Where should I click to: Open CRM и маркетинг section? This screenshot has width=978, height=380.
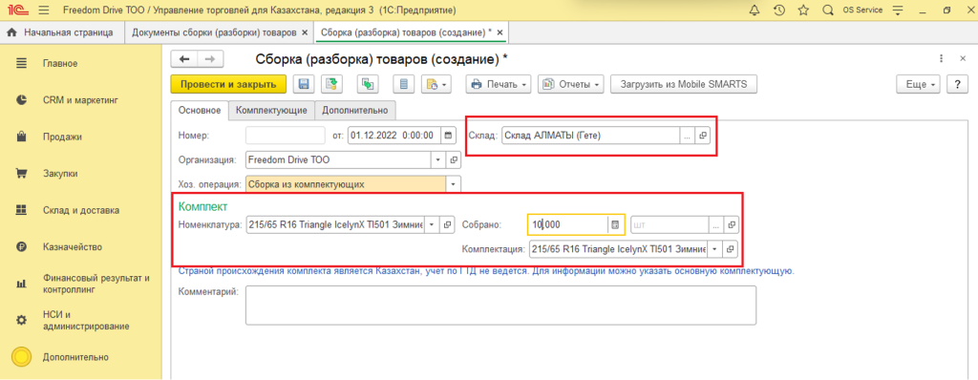(81, 100)
